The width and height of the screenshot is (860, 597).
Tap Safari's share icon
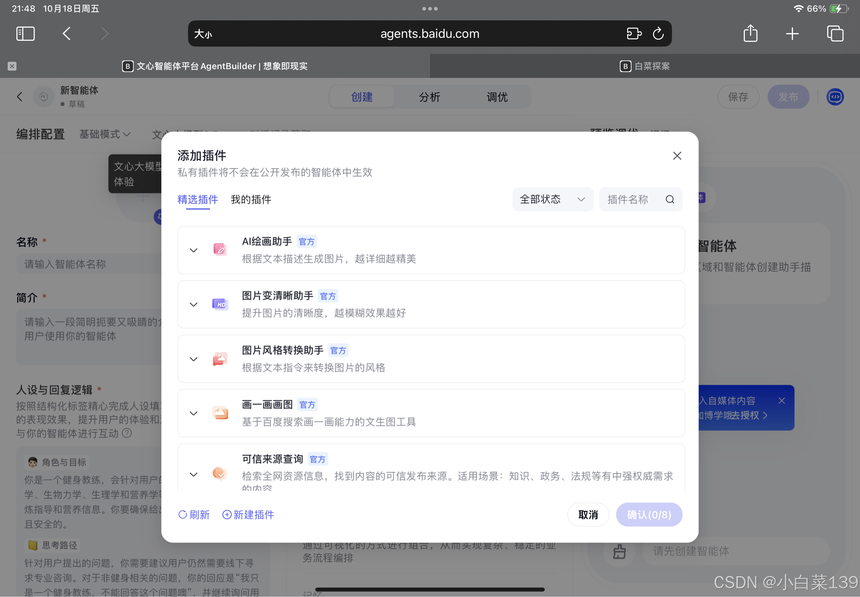750,33
